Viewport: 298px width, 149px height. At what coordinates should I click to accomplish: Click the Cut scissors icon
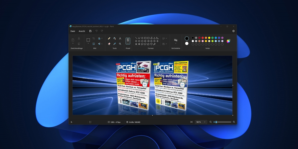(79, 38)
